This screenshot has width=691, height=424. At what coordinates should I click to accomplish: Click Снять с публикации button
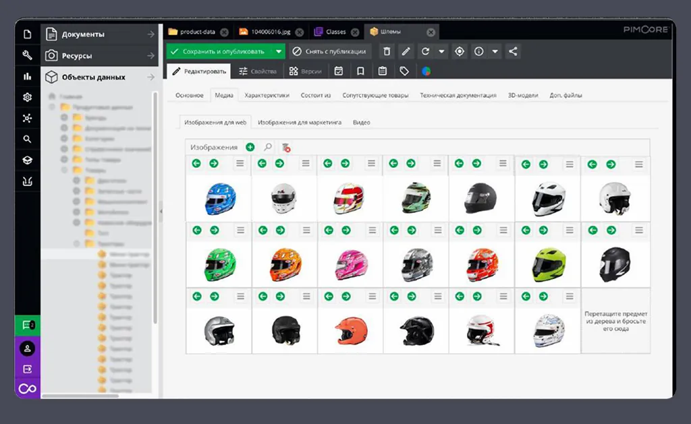(x=329, y=51)
